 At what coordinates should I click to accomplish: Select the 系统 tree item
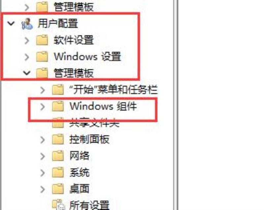coord(79,172)
